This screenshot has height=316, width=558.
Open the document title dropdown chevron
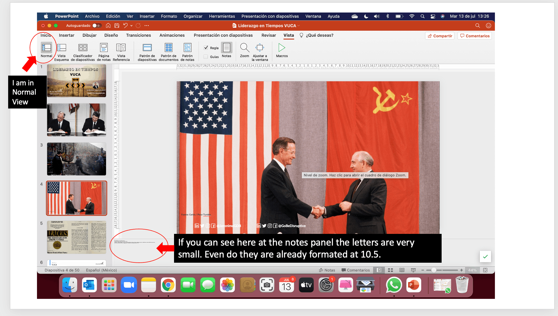[298, 26]
